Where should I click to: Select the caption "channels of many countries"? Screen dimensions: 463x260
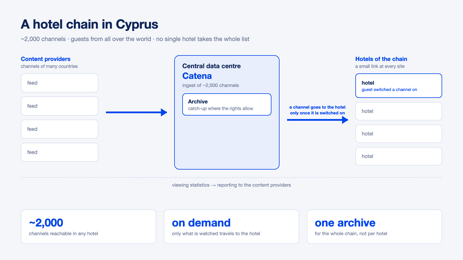click(49, 66)
